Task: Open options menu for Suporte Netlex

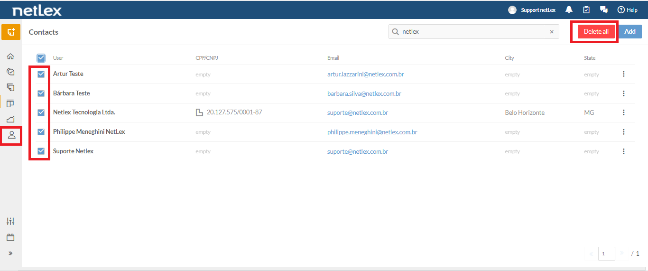Action: pos(624,151)
